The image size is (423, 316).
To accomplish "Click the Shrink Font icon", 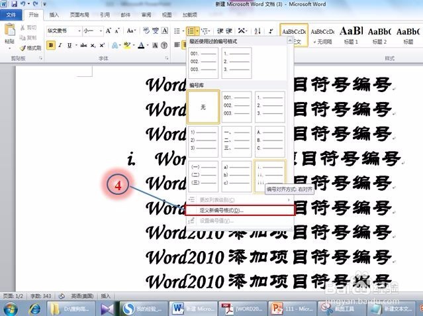I will coord(117,30).
